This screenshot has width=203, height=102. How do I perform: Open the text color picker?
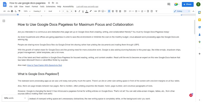[87, 11]
